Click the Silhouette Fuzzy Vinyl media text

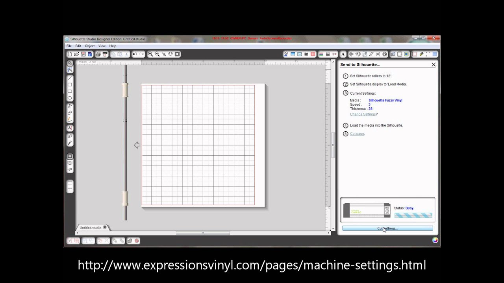385,101
